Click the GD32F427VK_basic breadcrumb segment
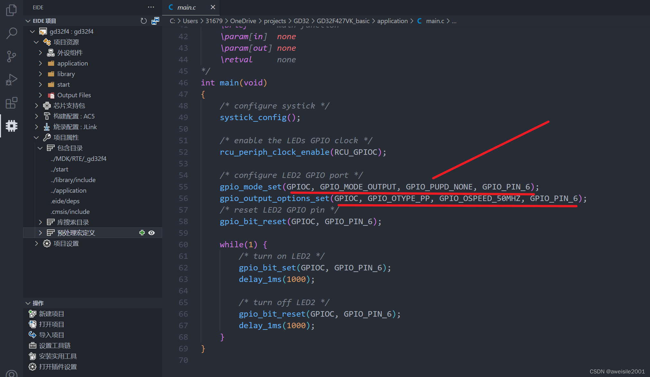This screenshot has height=377, width=650. (x=343, y=21)
